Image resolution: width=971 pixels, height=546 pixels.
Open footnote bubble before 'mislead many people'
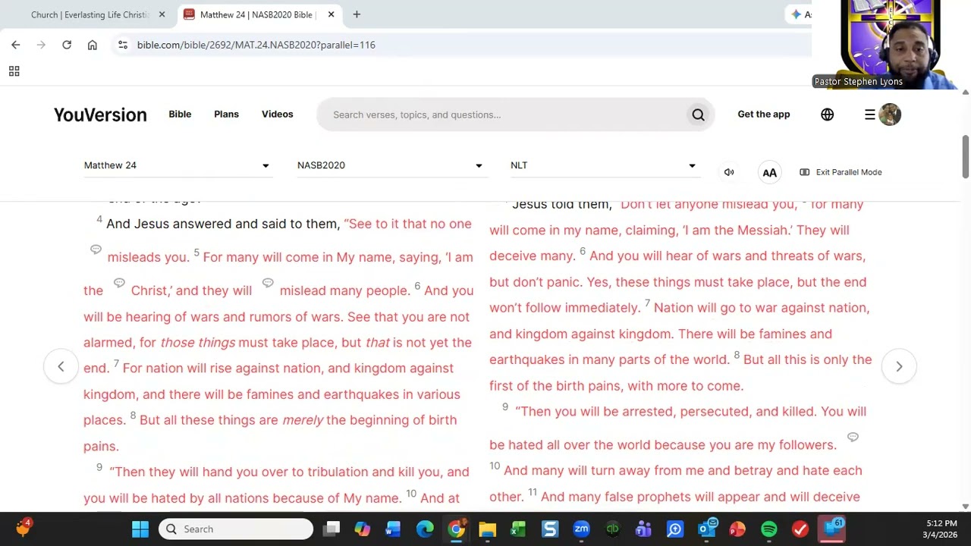pyautogui.click(x=268, y=283)
